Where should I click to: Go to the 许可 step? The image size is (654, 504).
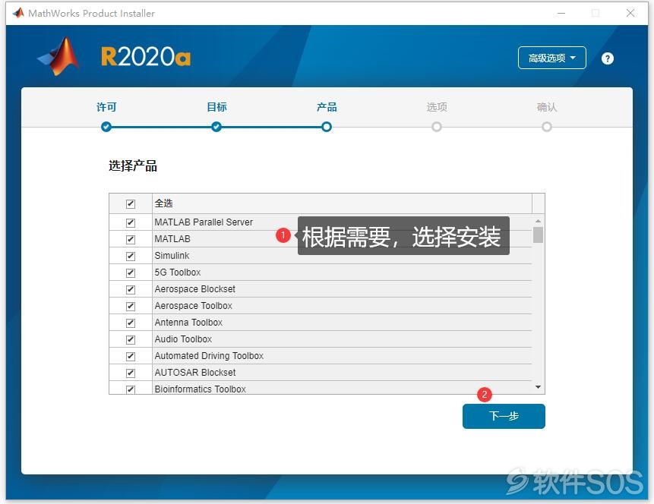click(x=106, y=107)
